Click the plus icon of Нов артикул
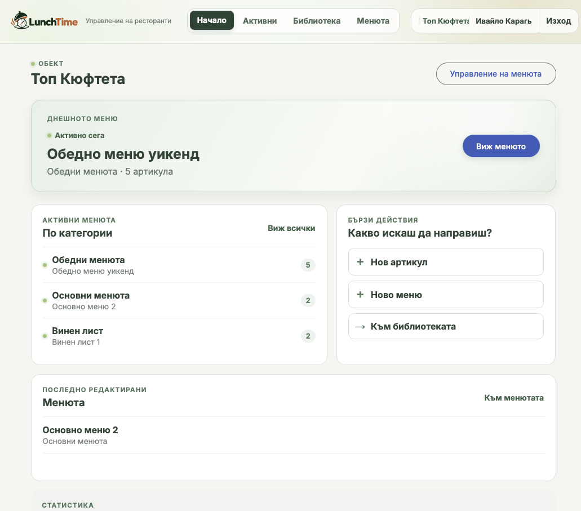Screen dimensions: 581x511 (x=360, y=262)
